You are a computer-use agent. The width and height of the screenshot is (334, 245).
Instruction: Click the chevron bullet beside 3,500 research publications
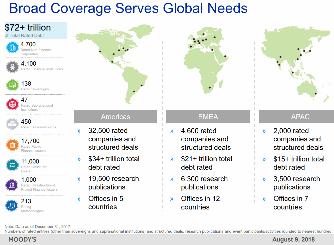(264, 179)
